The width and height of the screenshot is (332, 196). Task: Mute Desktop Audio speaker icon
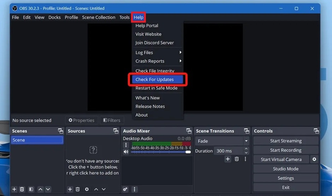[126, 152]
